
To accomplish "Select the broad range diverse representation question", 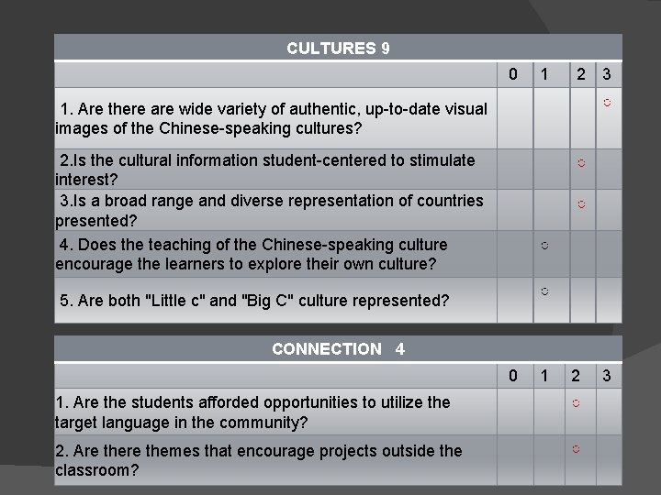I will 270,211.
